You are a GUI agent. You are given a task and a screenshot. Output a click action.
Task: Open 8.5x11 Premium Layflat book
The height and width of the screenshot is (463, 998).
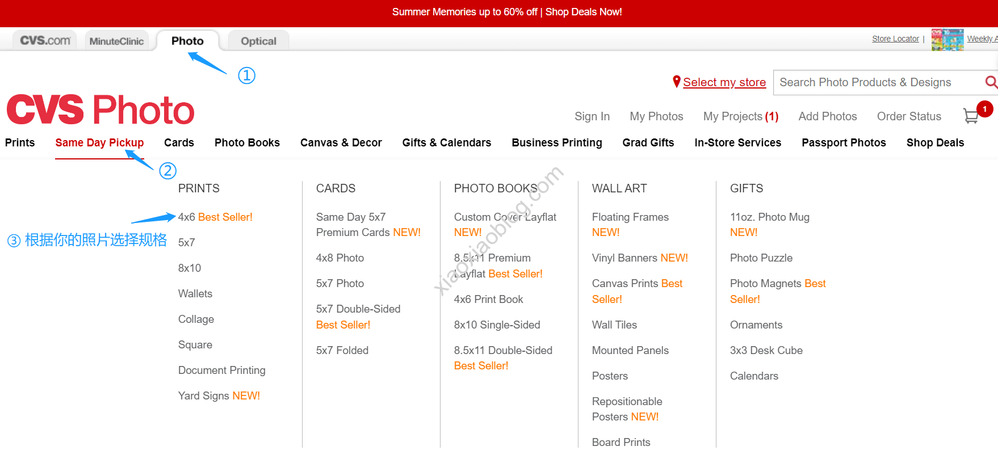(x=498, y=266)
